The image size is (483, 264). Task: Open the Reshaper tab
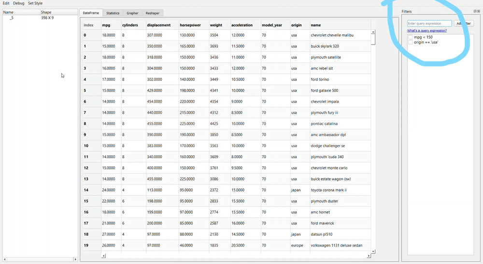pyautogui.click(x=153, y=13)
